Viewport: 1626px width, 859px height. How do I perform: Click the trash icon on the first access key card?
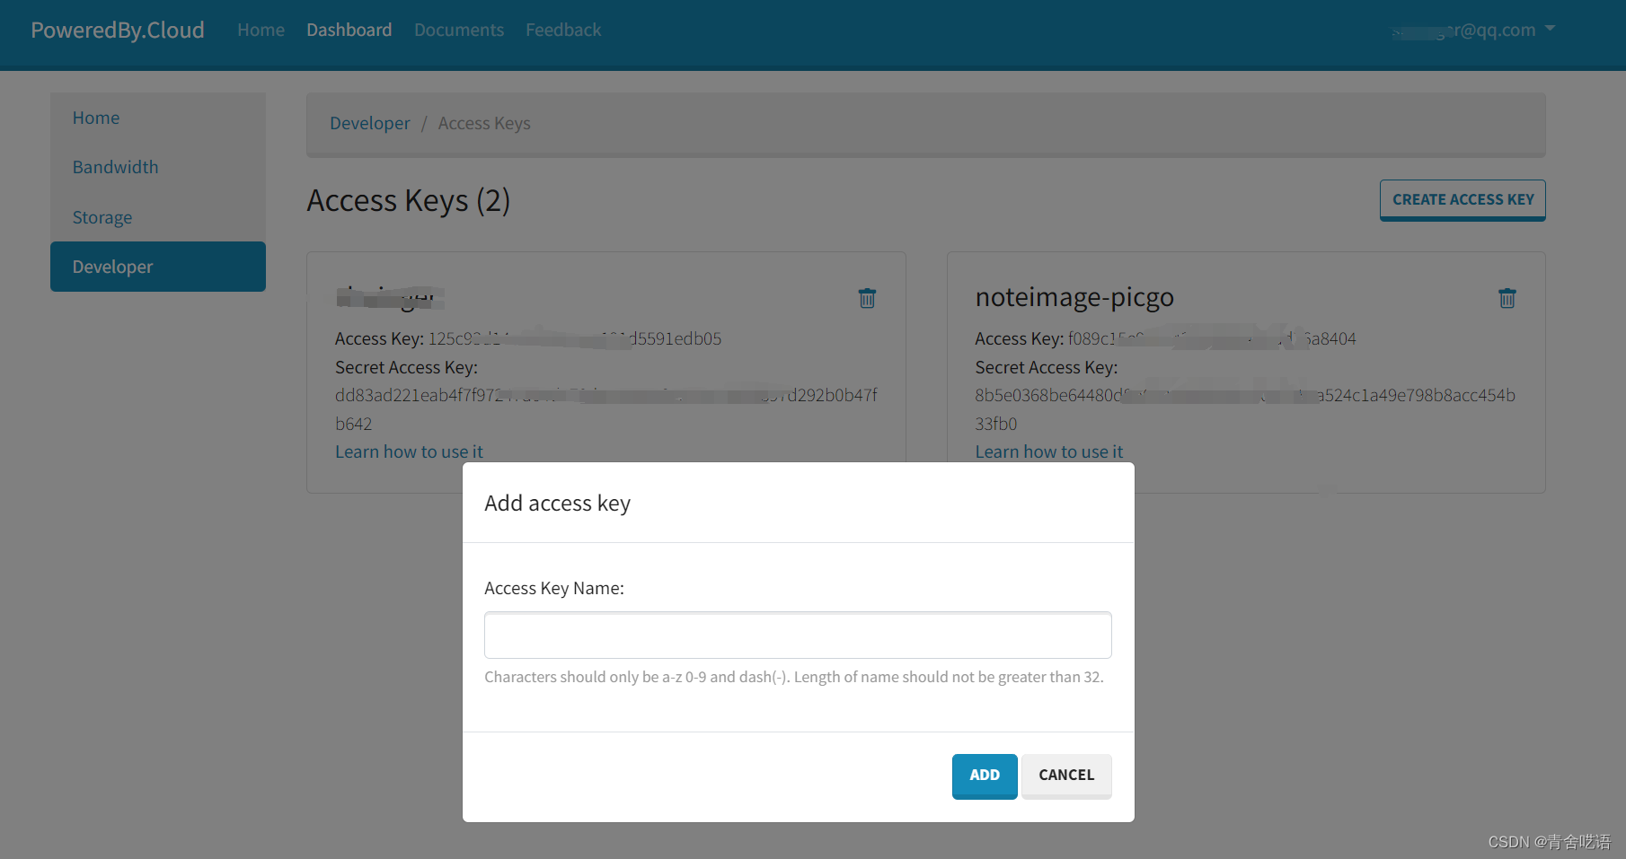[x=867, y=298]
